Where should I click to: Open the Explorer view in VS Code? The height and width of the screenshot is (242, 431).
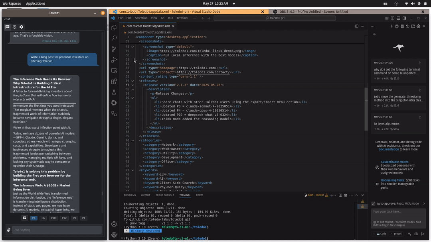(x=114, y=27)
